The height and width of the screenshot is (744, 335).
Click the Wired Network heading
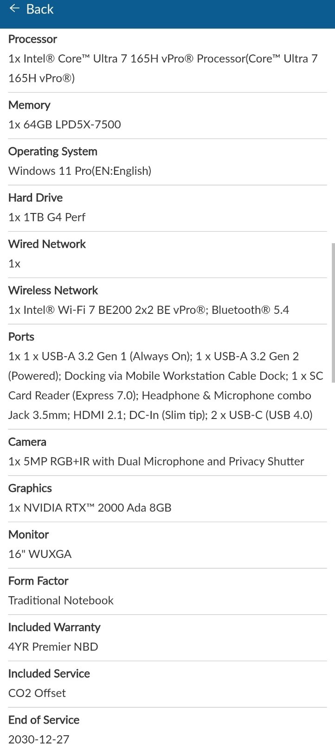pyautogui.click(x=47, y=244)
